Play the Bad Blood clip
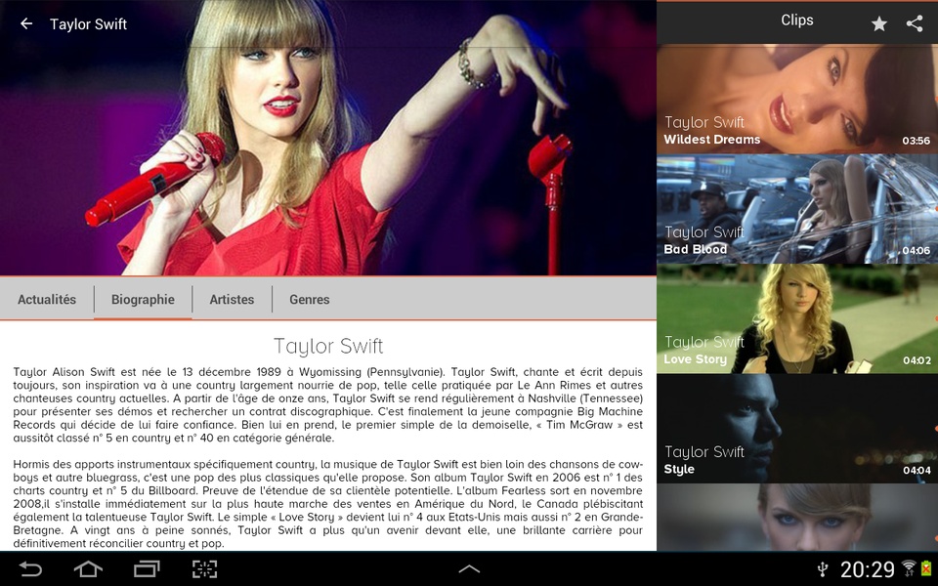The width and height of the screenshot is (938, 586). point(797,209)
